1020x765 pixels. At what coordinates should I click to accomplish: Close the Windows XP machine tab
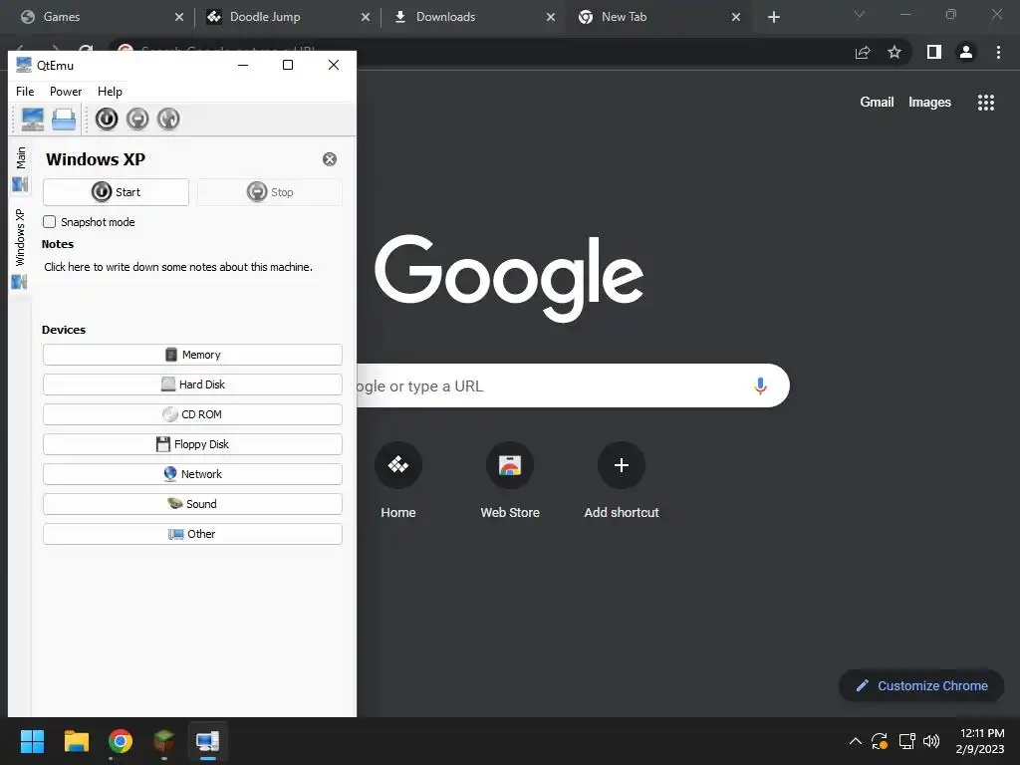(x=330, y=159)
